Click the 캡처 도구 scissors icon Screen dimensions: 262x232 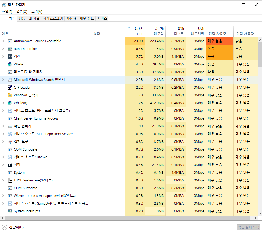(10, 142)
